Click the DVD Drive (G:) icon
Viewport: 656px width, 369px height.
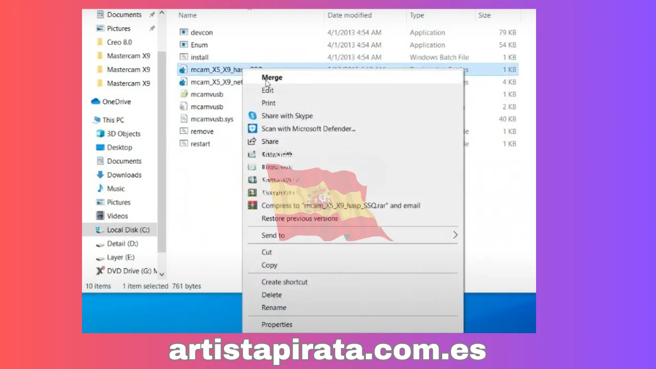click(100, 271)
